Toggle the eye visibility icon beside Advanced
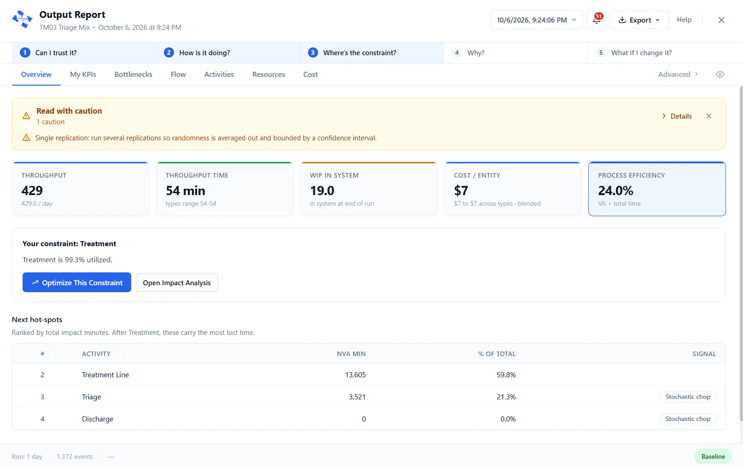Viewport: 743px width, 467px height. pyautogui.click(x=720, y=75)
